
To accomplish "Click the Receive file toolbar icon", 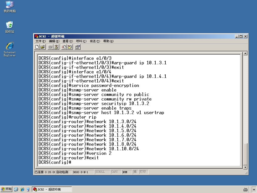I will pyautogui.click(x=70, y=47).
